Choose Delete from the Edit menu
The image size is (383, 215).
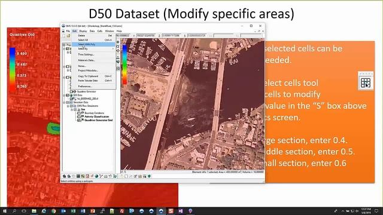coord(93,36)
